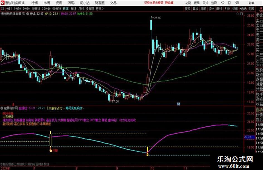Click the 叠加 overlay button

(195, 9)
